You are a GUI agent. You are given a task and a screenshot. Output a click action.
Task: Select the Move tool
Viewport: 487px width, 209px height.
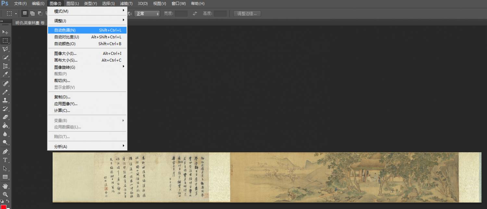click(x=5, y=32)
